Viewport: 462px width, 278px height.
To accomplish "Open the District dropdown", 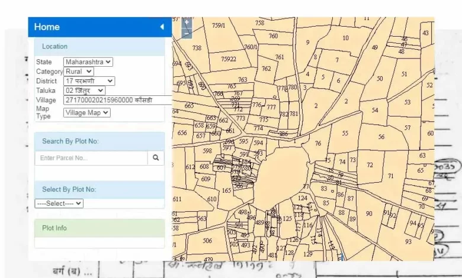I will [89, 81].
